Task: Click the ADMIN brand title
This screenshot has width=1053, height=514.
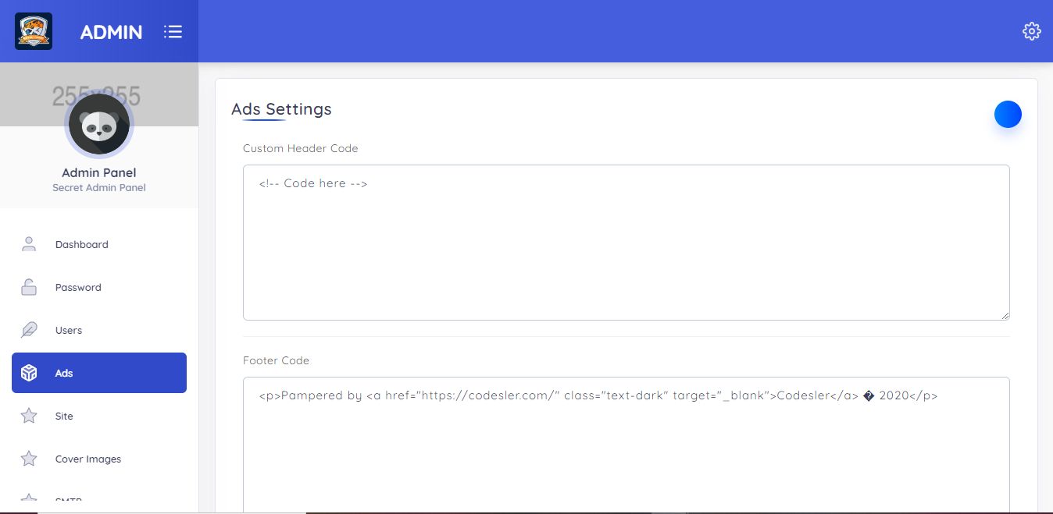Action: (x=111, y=32)
